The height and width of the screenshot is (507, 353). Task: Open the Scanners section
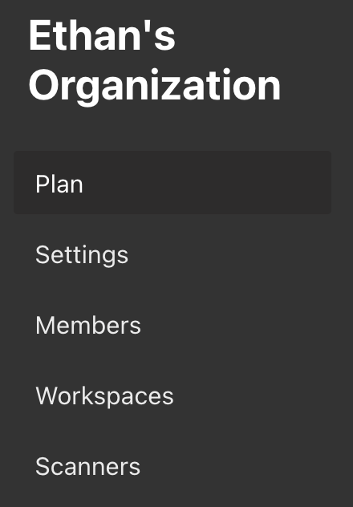point(172,466)
